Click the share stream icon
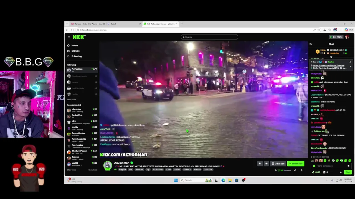Image resolution: width=355 pixels, height=199 pixels. pyautogui.click(x=295, y=171)
